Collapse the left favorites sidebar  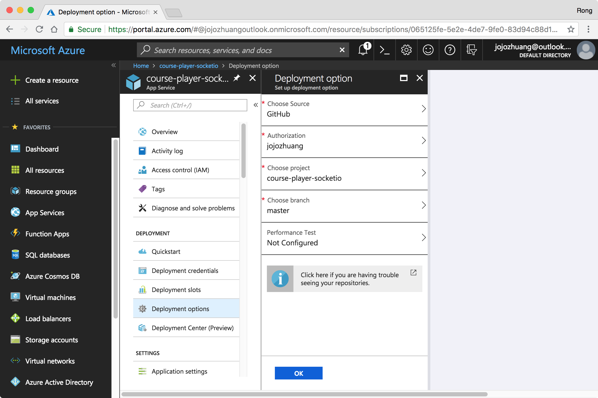[x=114, y=65]
